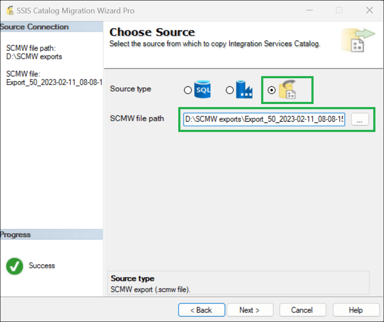Go to the previous step with Back
The image size is (384, 322).
201,310
